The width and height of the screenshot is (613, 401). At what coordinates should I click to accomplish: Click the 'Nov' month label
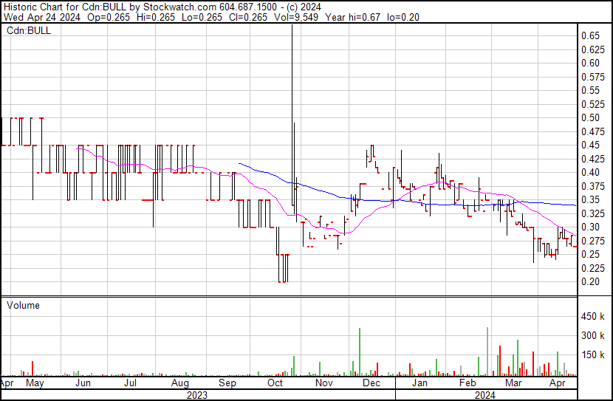pos(324,383)
